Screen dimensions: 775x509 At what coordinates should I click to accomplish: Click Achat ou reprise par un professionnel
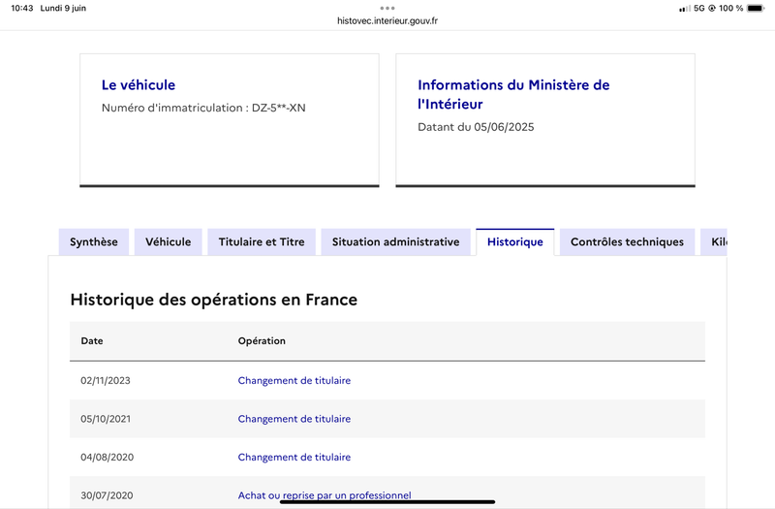point(325,495)
